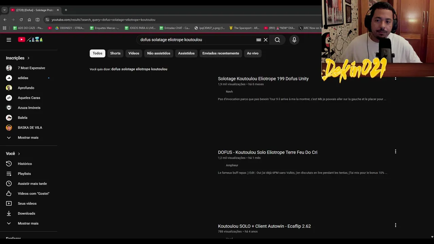434x244 pixels.
Task: Go back with browser back arrow
Action: tap(5, 20)
